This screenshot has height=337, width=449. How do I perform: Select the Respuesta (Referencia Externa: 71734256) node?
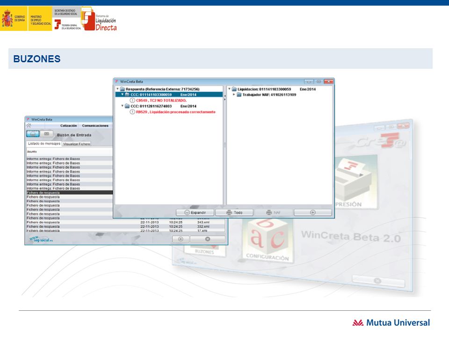coord(163,89)
